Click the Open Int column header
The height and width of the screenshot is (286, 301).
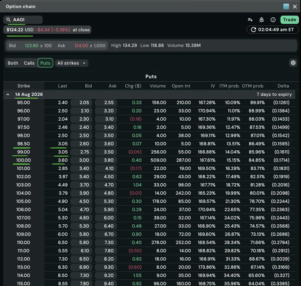tap(181, 86)
